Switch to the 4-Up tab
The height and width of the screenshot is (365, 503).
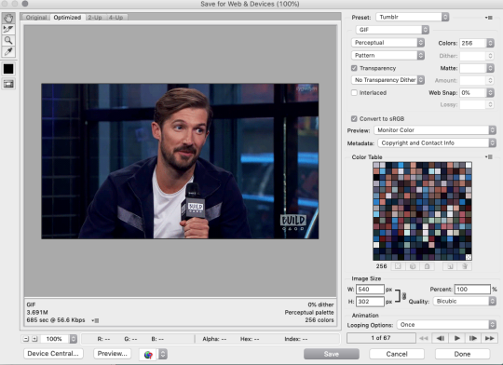click(x=116, y=18)
